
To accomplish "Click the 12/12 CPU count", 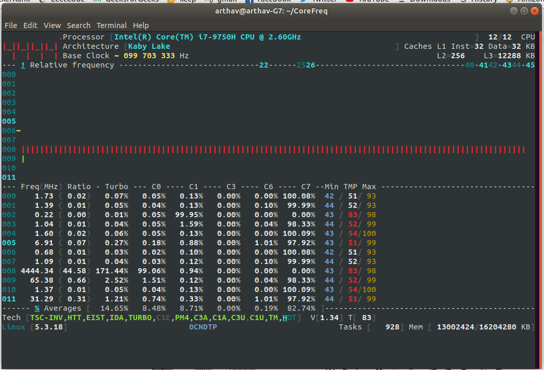I will point(500,37).
